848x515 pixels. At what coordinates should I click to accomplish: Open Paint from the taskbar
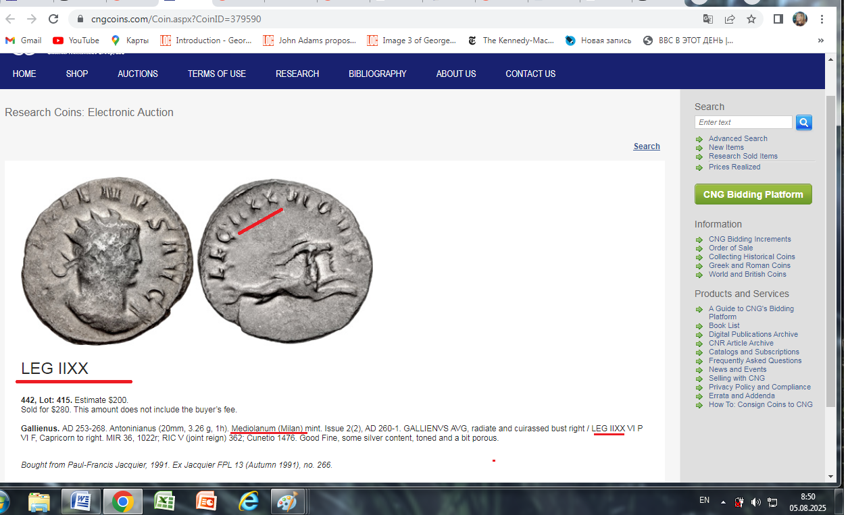point(288,502)
